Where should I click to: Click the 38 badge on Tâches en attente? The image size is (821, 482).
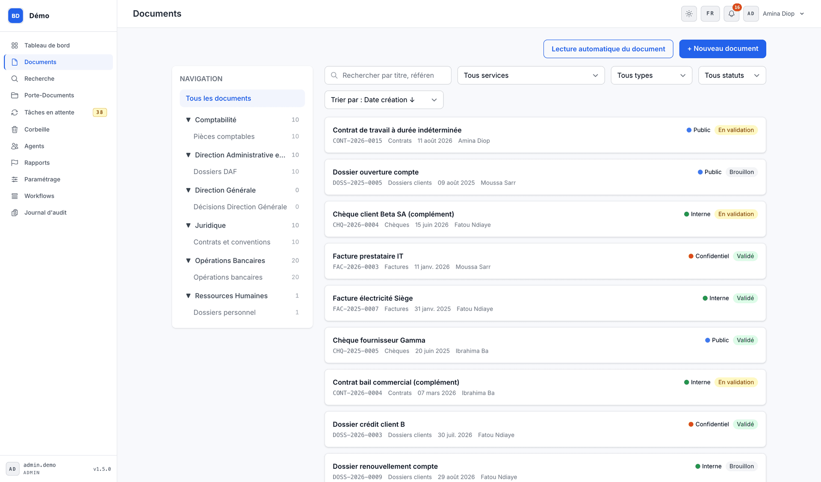[x=100, y=112]
